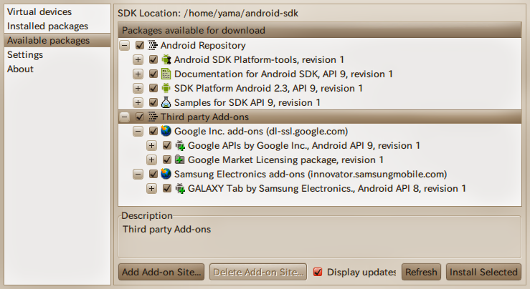Select the Virtual devices section
The height and width of the screenshot is (289, 530).
[39, 11]
